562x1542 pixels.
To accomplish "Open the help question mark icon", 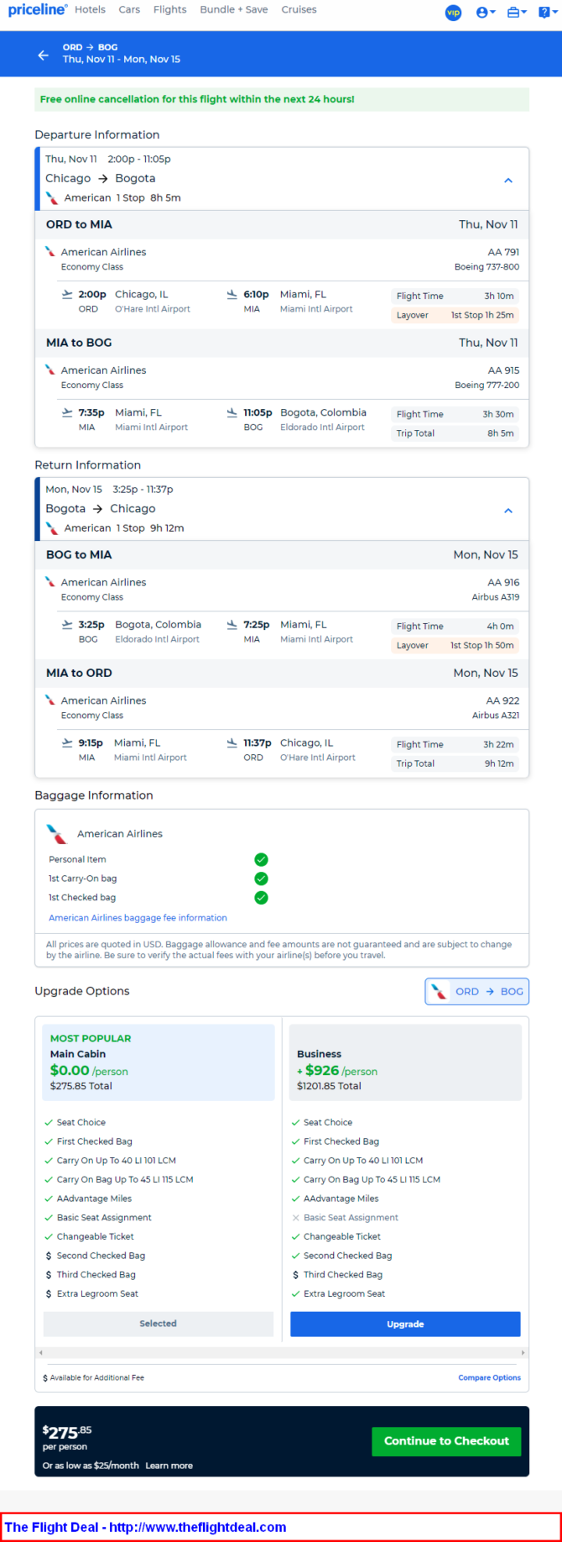I will tap(548, 13).
